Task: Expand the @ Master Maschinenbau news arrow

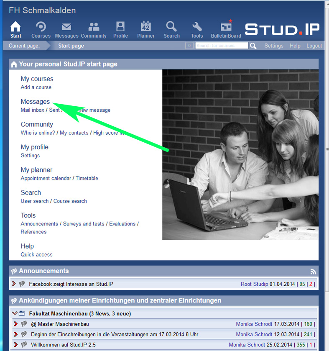Action: [15, 324]
